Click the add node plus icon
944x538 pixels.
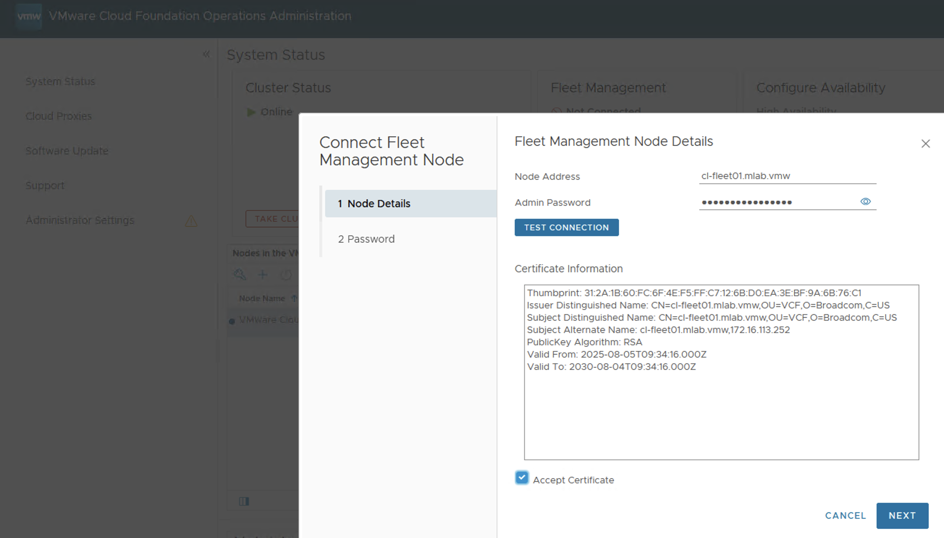(263, 274)
